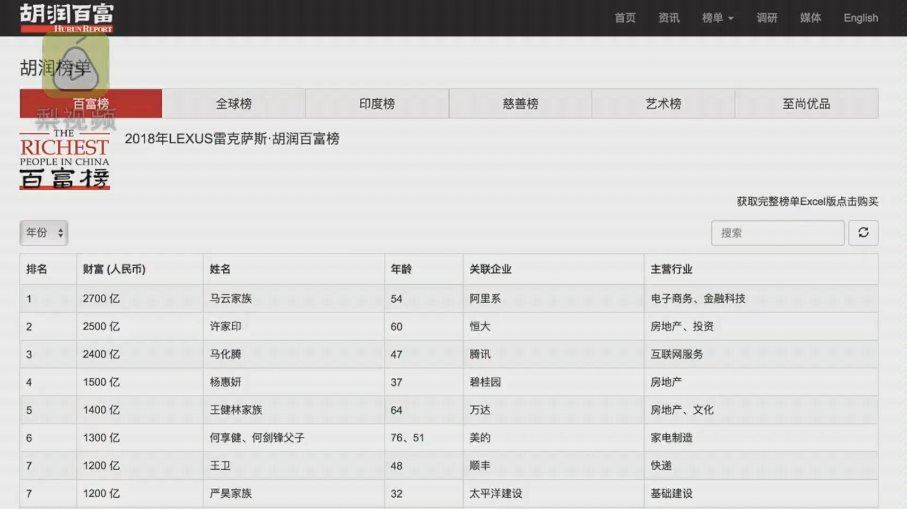Click The Richest People in China logo
This screenshot has height=509, width=907.
coord(65,159)
